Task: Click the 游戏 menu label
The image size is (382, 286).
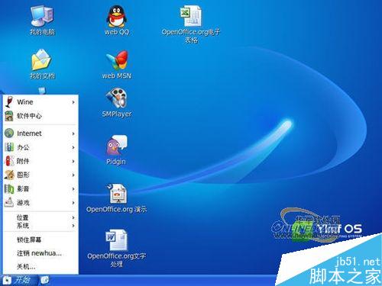Action: [x=23, y=203]
